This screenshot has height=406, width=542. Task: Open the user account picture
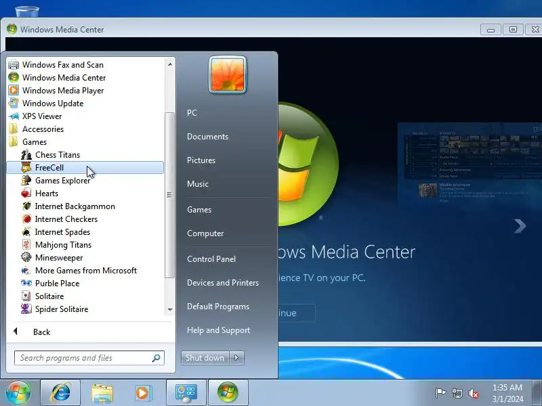(228, 74)
